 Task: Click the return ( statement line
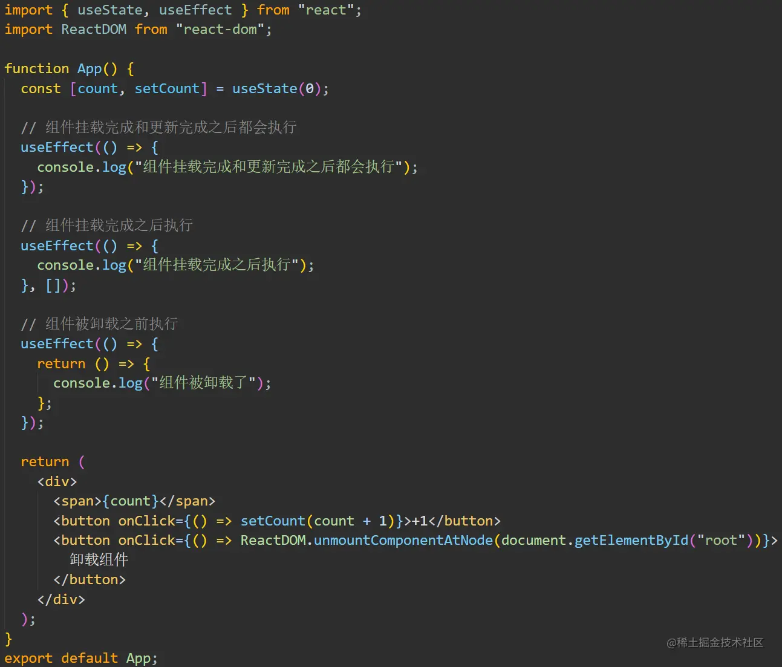coord(53,461)
